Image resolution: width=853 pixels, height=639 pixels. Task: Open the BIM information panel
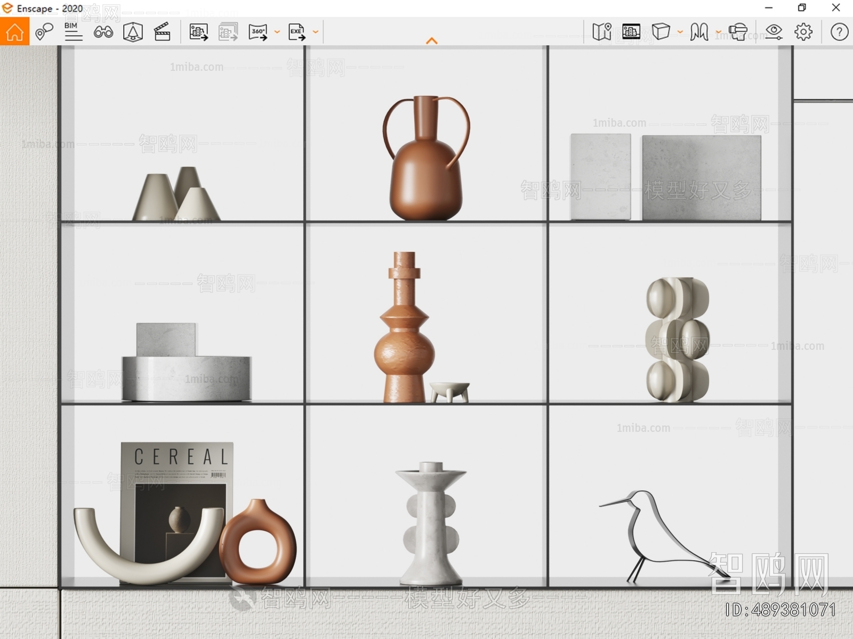tap(74, 32)
